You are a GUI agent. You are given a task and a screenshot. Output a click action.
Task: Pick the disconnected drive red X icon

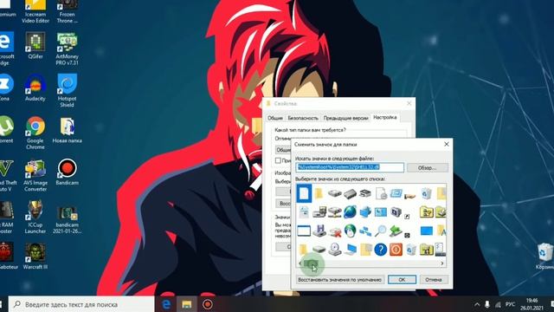click(x=335, y=231)
